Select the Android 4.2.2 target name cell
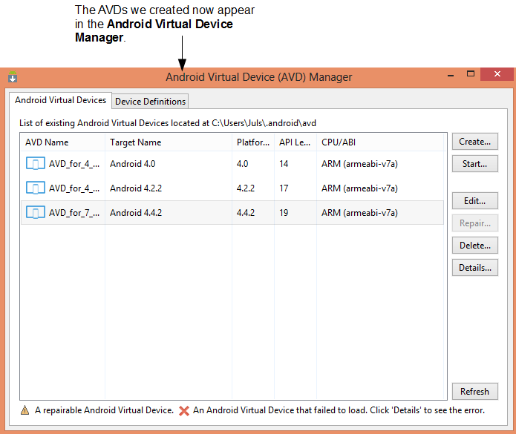The height and width of the screenshot is (434, 516). 136,188
